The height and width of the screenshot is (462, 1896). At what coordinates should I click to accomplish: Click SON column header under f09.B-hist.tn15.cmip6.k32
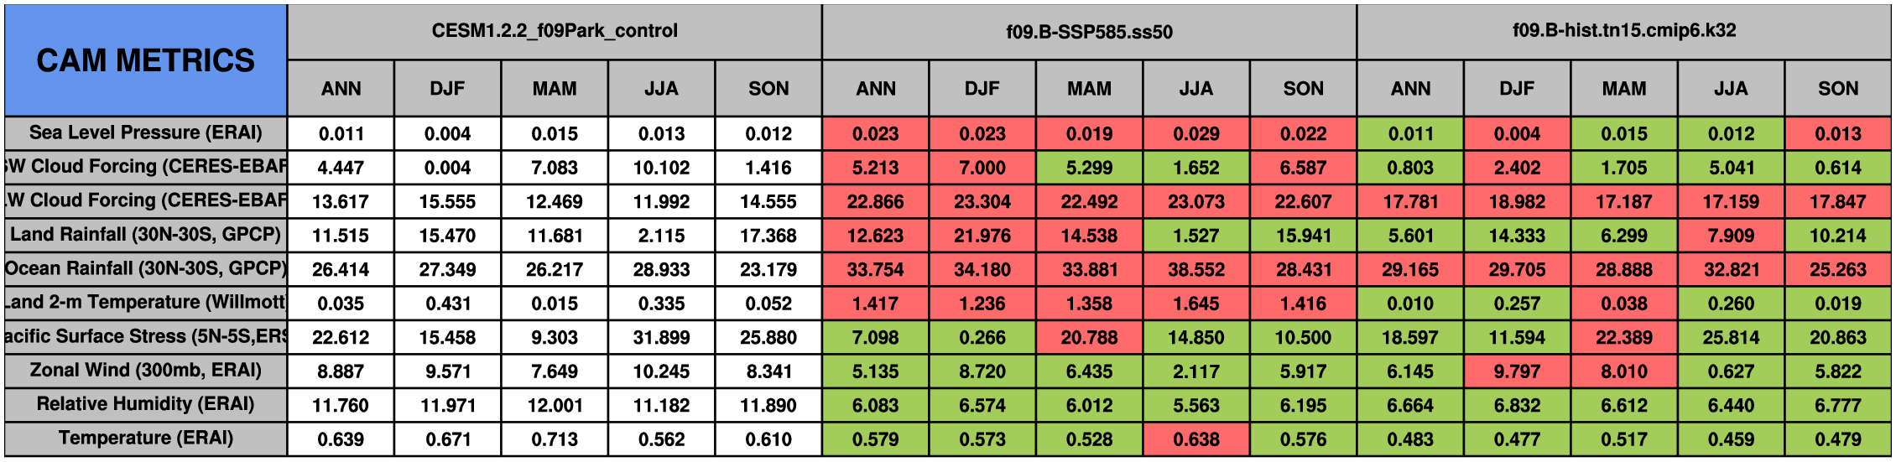pos(1837,89)
